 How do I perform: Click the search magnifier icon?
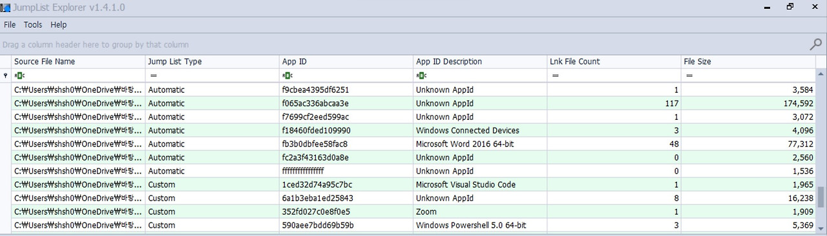click(x=815, y=44)
